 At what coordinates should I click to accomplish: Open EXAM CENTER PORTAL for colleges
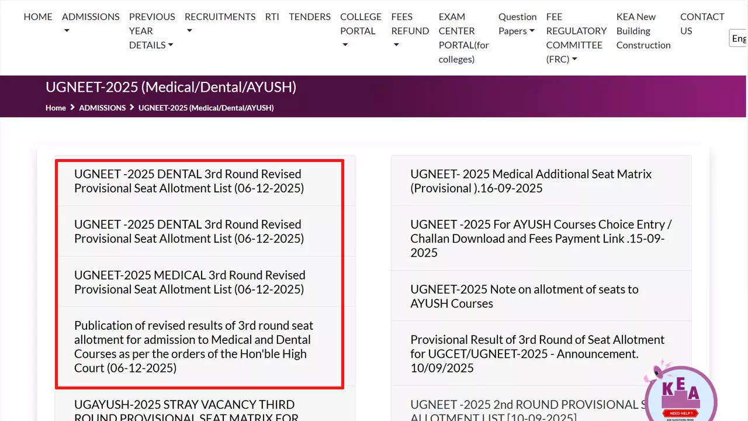pos(463,37)
